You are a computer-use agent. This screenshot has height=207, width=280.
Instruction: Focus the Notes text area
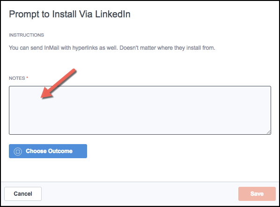(x=140, y=110)
